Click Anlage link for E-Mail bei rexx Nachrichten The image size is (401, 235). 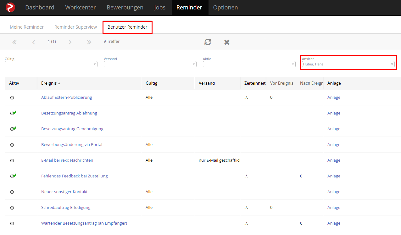click(x=334, y=160)
